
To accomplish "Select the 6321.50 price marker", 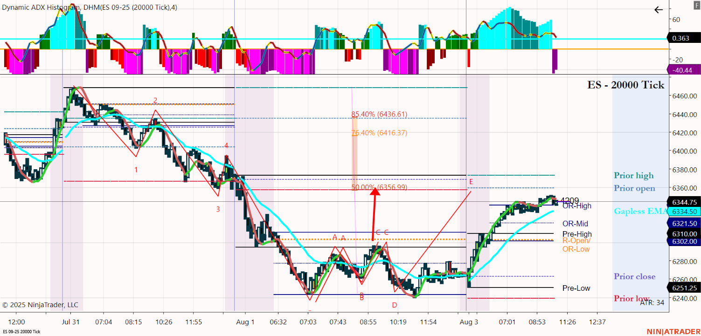I will tap(685, 224).
